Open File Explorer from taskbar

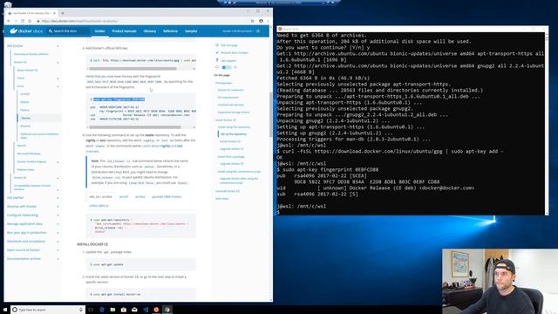pyautogui.click(x=112, y=310)
